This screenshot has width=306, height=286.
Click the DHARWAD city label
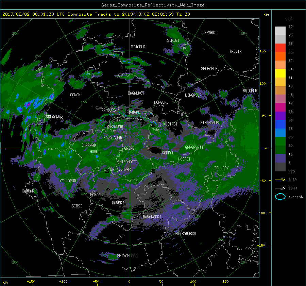click(89, 145)
